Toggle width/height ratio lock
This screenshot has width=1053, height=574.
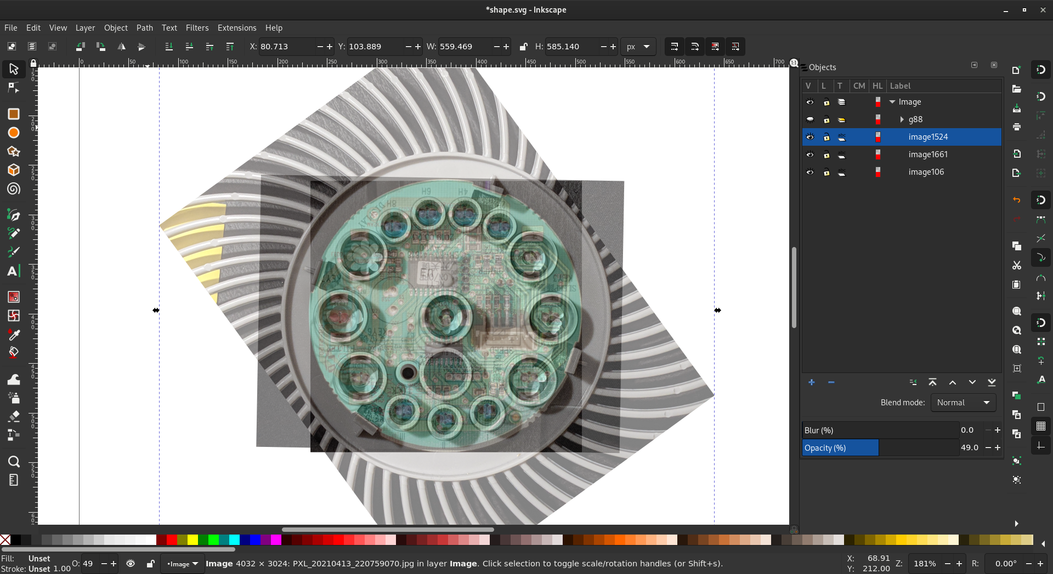[x=523, y=47]
